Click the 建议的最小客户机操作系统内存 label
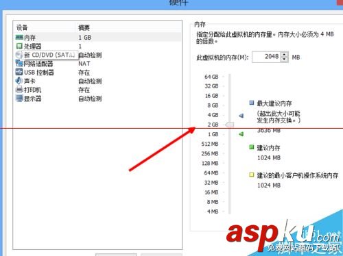The image size is (343, 256). (298, 175)
